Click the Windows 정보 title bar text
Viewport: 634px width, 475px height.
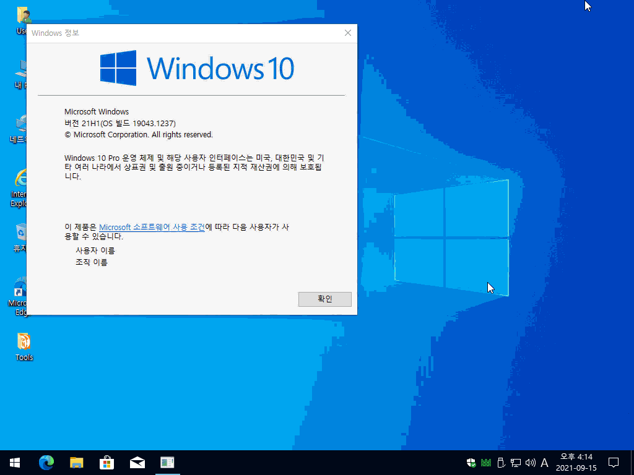[55, 33]
